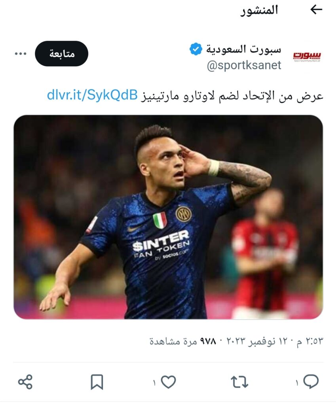The width and height of the screenshot is (336, 405).
Task: Tap the المنشور header title
Action: [x=259, y=10]
